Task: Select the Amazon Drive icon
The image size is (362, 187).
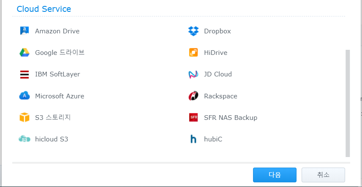Action: point(24,31)
